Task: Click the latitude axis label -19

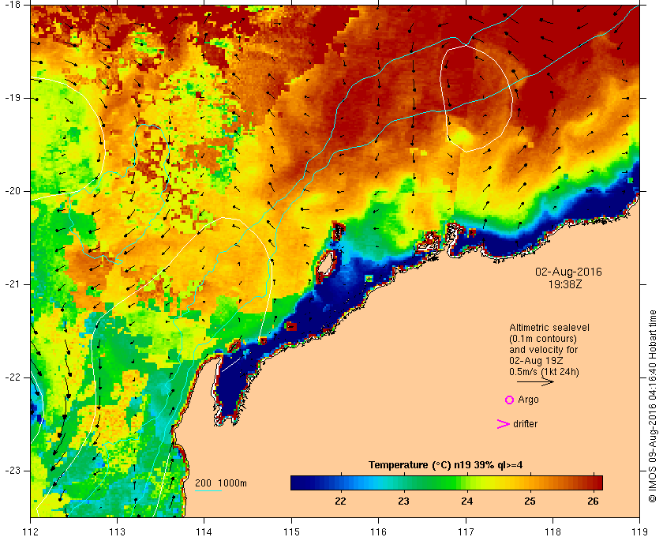Action: (11, 98)
